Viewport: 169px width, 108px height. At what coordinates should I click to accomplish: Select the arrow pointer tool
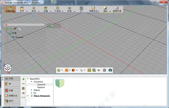coord(81,70)
